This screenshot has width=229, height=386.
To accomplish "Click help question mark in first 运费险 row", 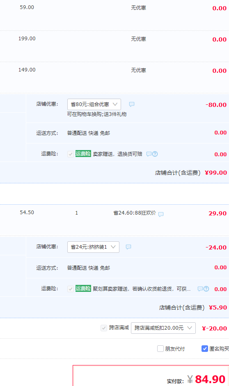I will coord(155,154).
